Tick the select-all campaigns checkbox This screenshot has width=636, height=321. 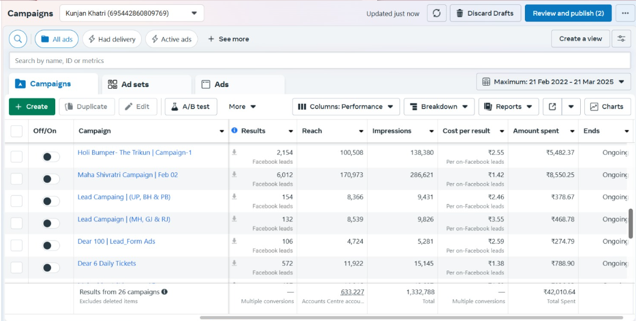tap(17, 131)
